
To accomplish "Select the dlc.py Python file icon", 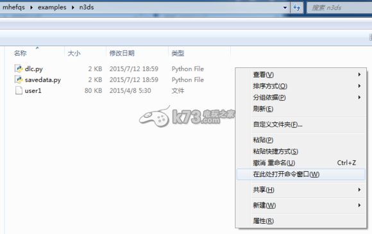I will (19, 69).
